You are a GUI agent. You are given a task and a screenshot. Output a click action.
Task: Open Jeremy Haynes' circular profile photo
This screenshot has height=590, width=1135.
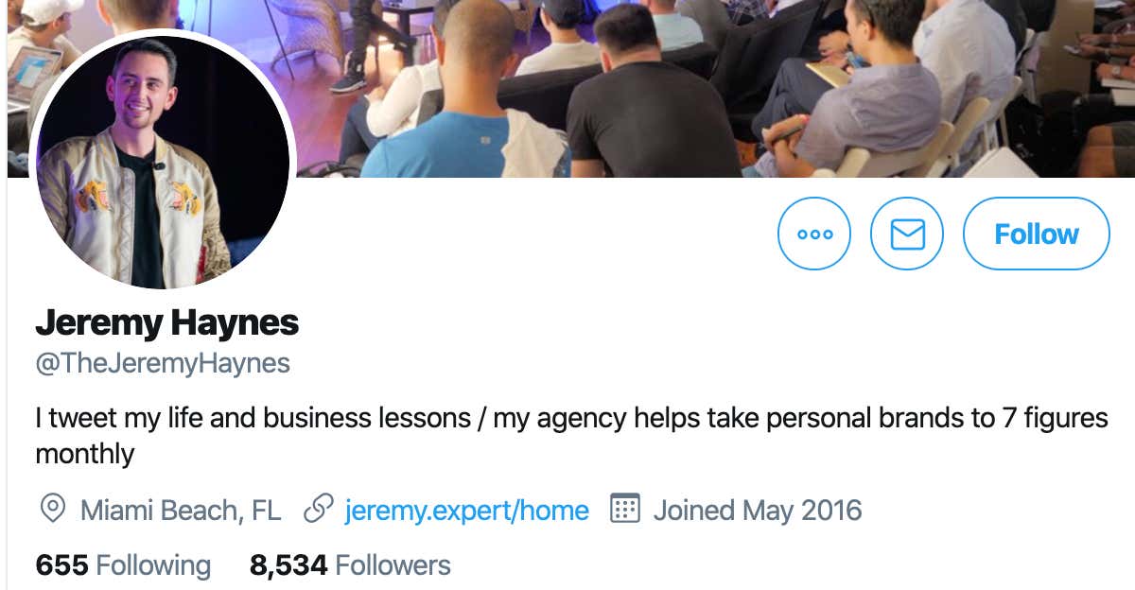163,163
